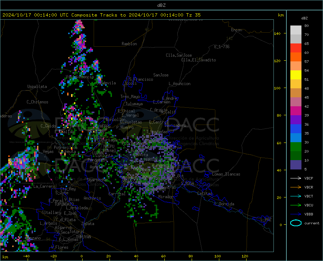
Task: Click the green VBCU arrow in legend
Action: coord(296,205)
